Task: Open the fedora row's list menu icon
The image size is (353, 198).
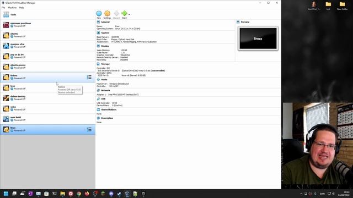Action: tap(89, 77)
